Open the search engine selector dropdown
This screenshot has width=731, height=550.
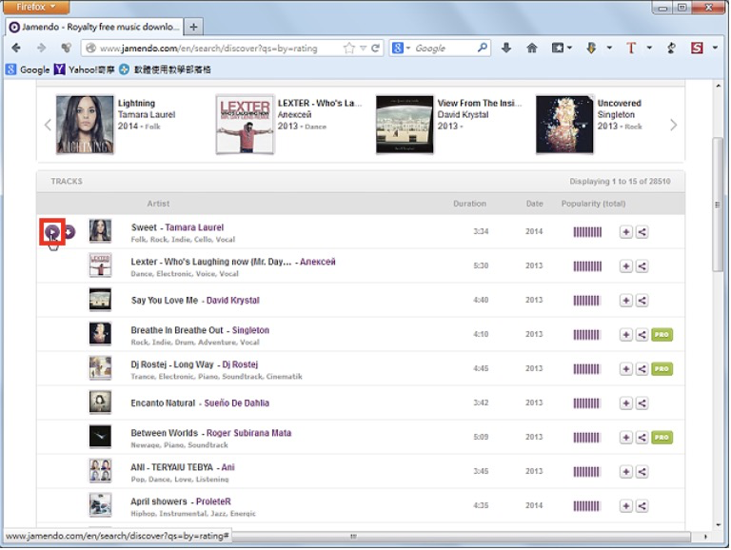pos(402,48)
